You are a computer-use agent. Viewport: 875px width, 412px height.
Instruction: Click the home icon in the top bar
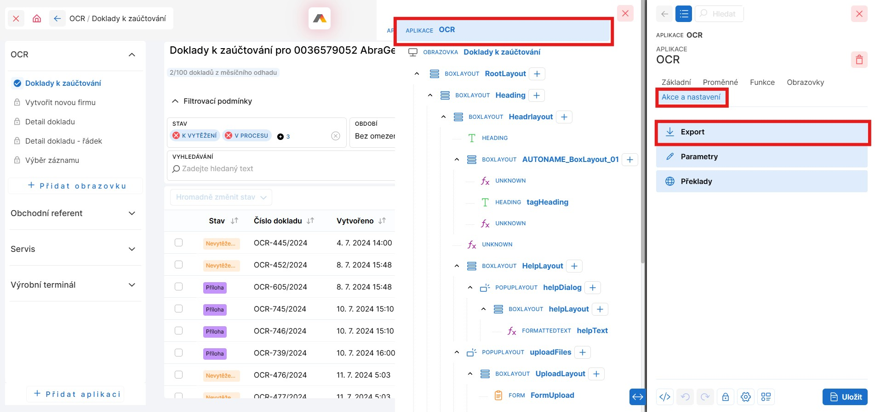[x=37, y=18]
